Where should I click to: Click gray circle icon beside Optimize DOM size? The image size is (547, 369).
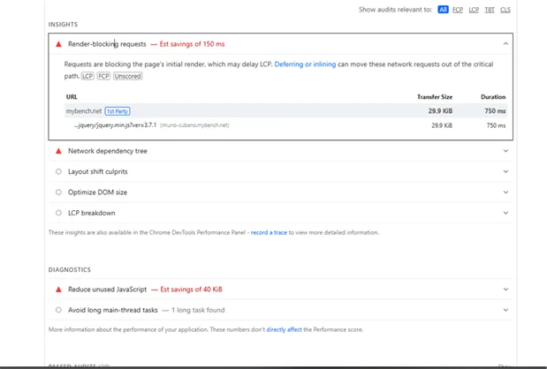(58, 192)
